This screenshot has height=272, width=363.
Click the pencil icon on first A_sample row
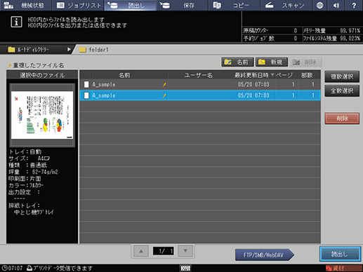click(164, 85)
